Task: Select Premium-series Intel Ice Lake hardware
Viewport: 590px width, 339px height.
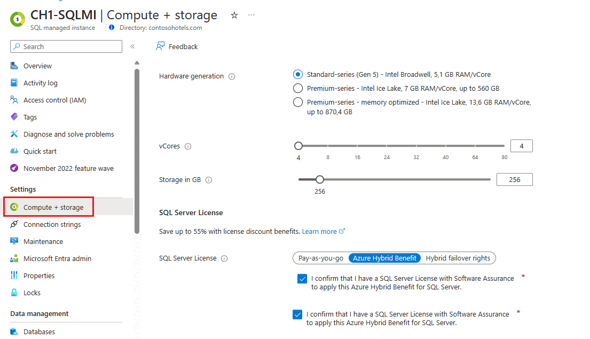Action: point(297,88)
